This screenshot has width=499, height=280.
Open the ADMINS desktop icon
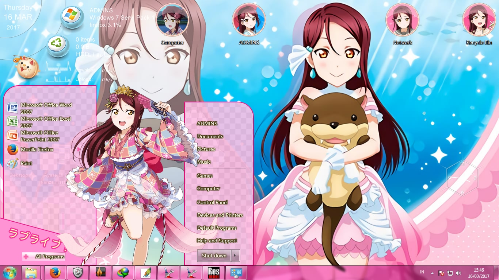(x=249, y=24)
